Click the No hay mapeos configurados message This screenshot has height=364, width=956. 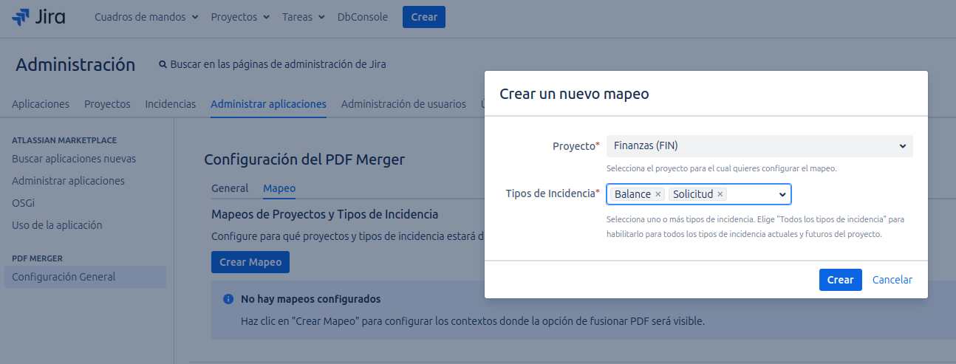tap(311, 299)
